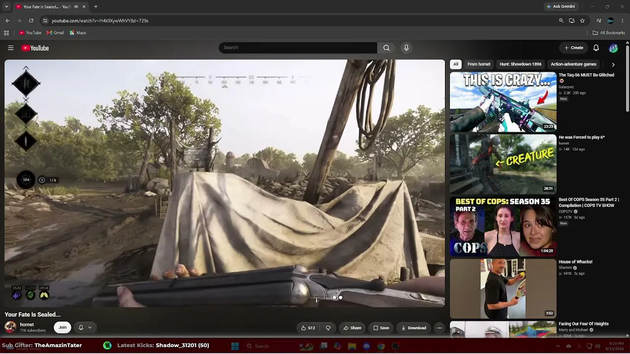This screenshot has height=354, width=630.
Task: Open the Chrome apps grid shortcut
Action: pos(6,33)
